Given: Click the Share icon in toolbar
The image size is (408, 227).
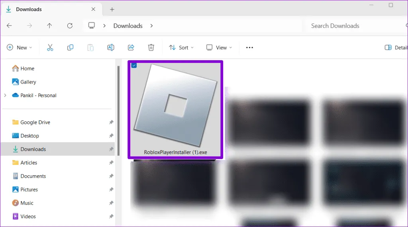Looking at the screenshot, I should 131,47.
